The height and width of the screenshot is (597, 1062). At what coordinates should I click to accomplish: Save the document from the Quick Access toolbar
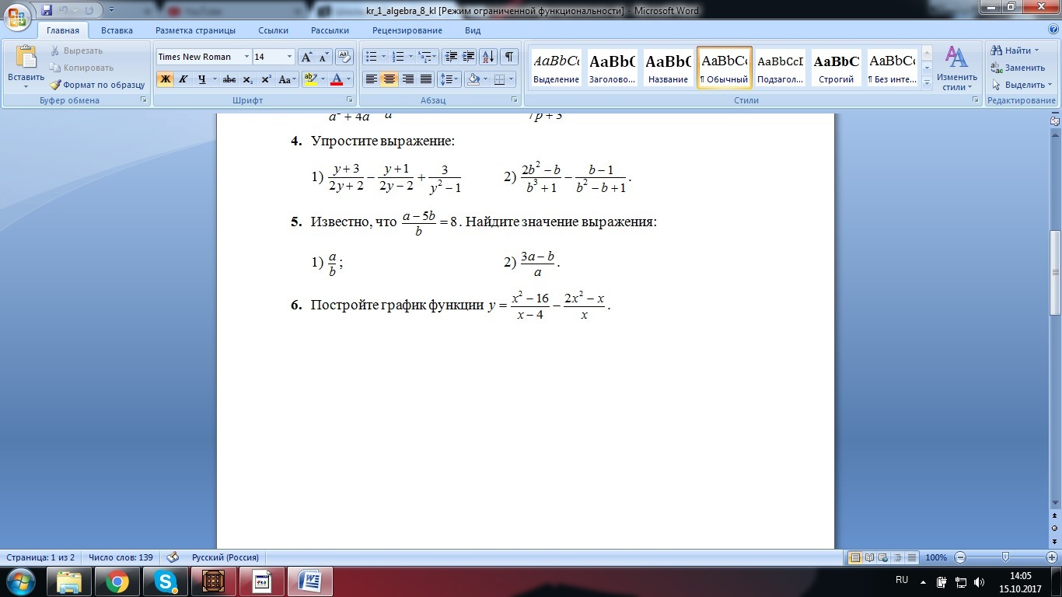click(x=47, y=10)
